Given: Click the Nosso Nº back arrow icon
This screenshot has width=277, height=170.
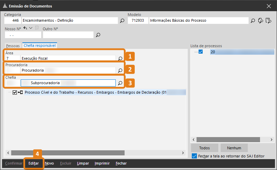Looking at the screenshot, I should (25, 28).
